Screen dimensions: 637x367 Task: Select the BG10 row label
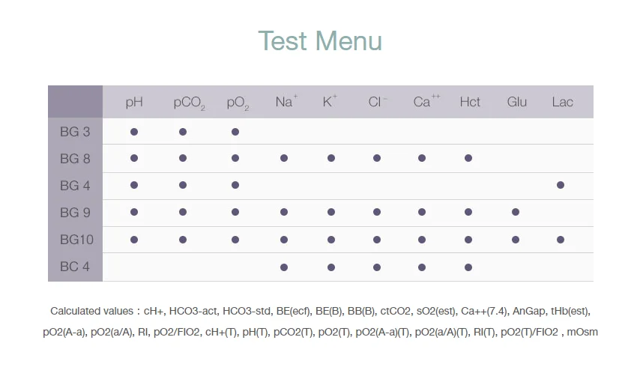coord(75,240)
